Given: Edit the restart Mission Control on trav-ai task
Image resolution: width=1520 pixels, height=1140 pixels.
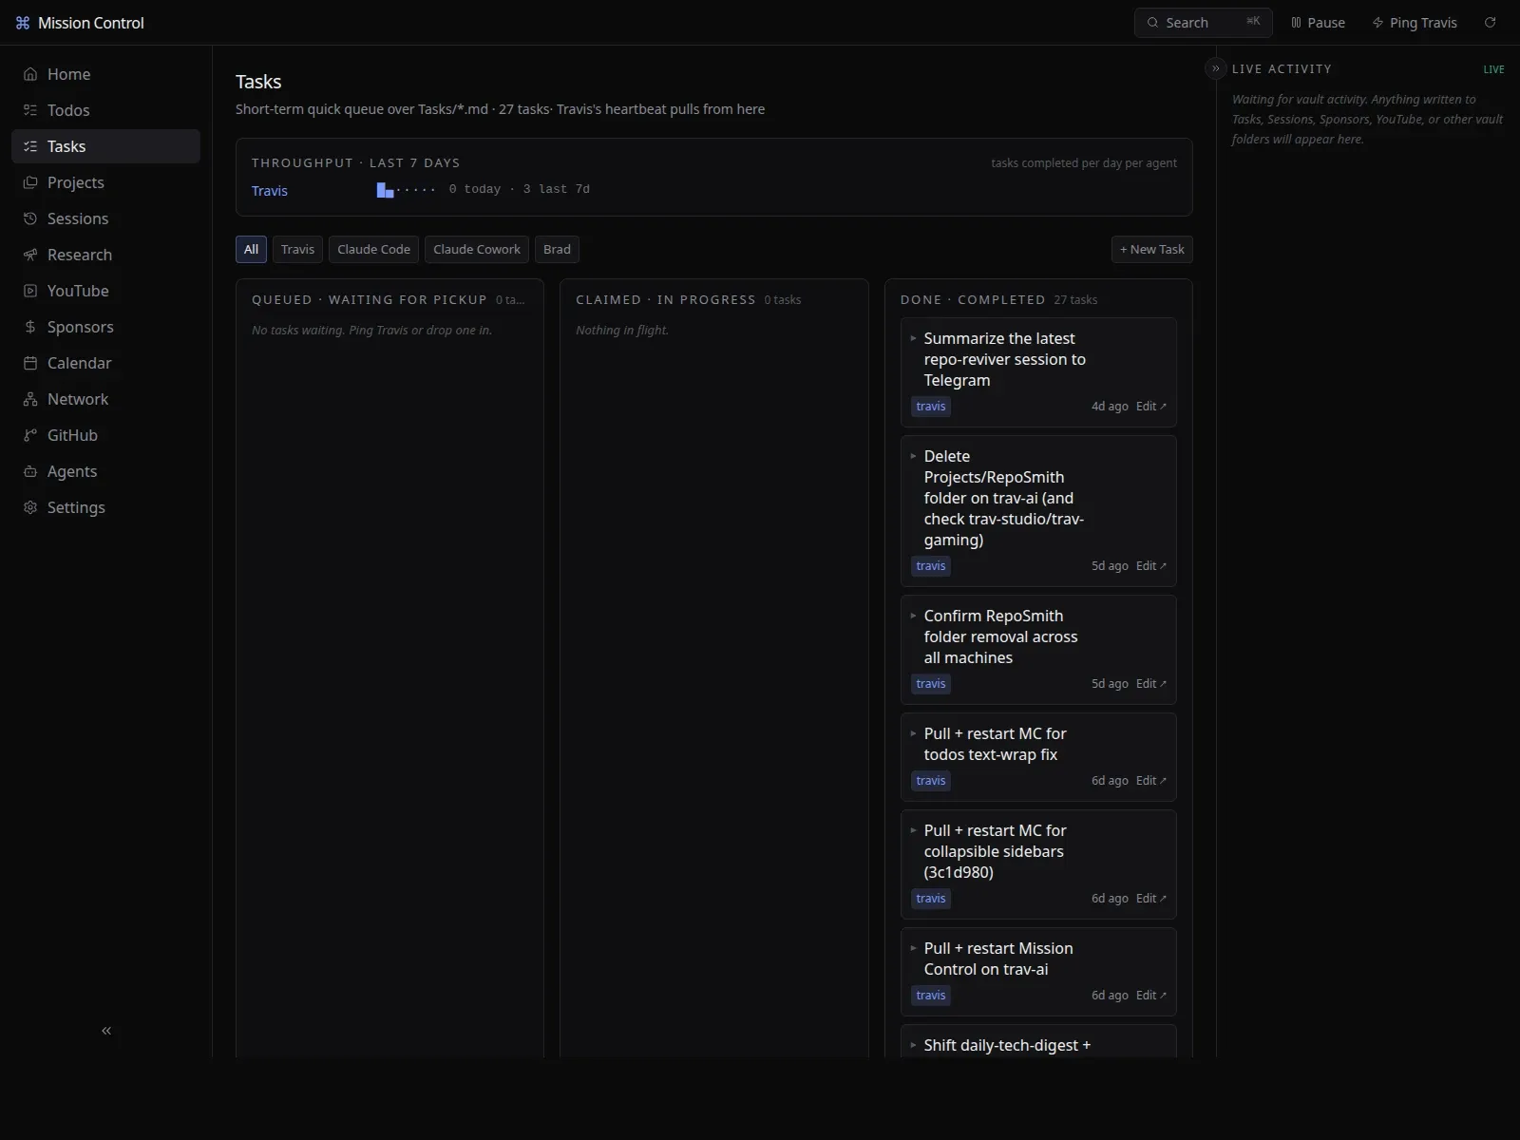Looking at the screenshot, I should coord(1150,996).
